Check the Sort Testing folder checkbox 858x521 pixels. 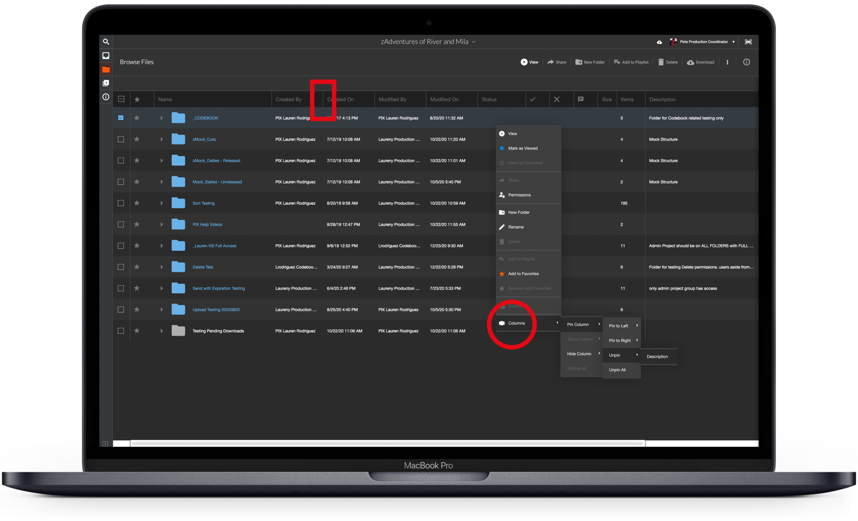[x=121, y=203]
